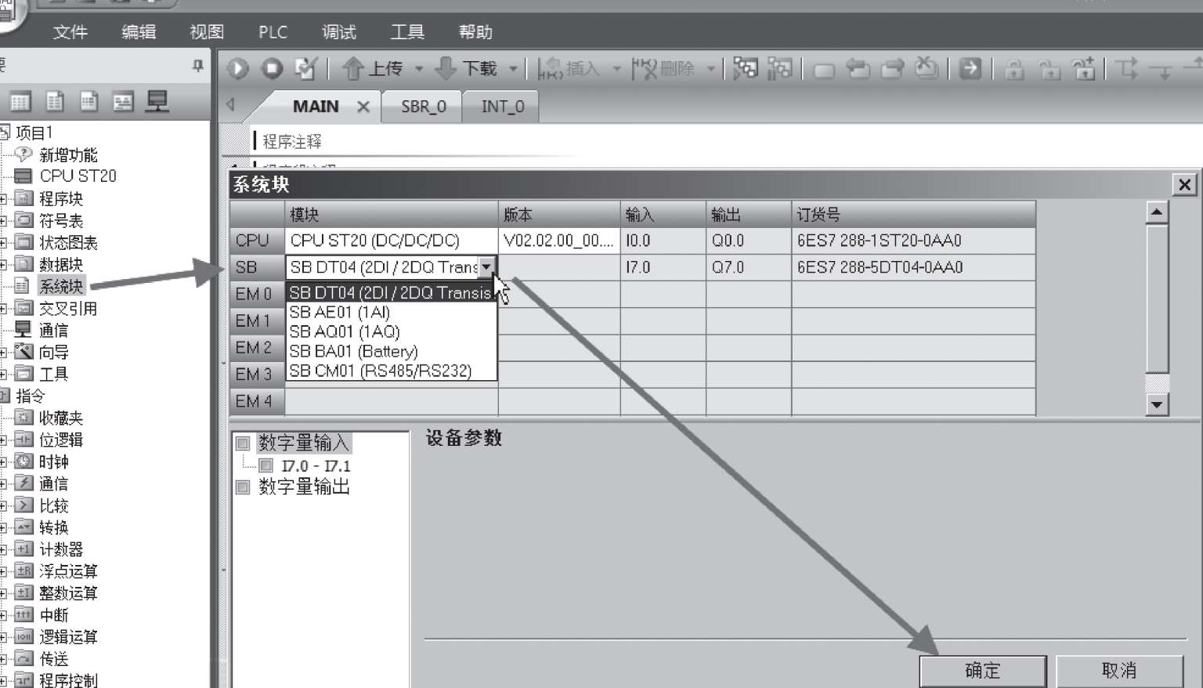Click the padlock icon with plus sign
Screen dimensions: 1203x688
pos(1084,69)
